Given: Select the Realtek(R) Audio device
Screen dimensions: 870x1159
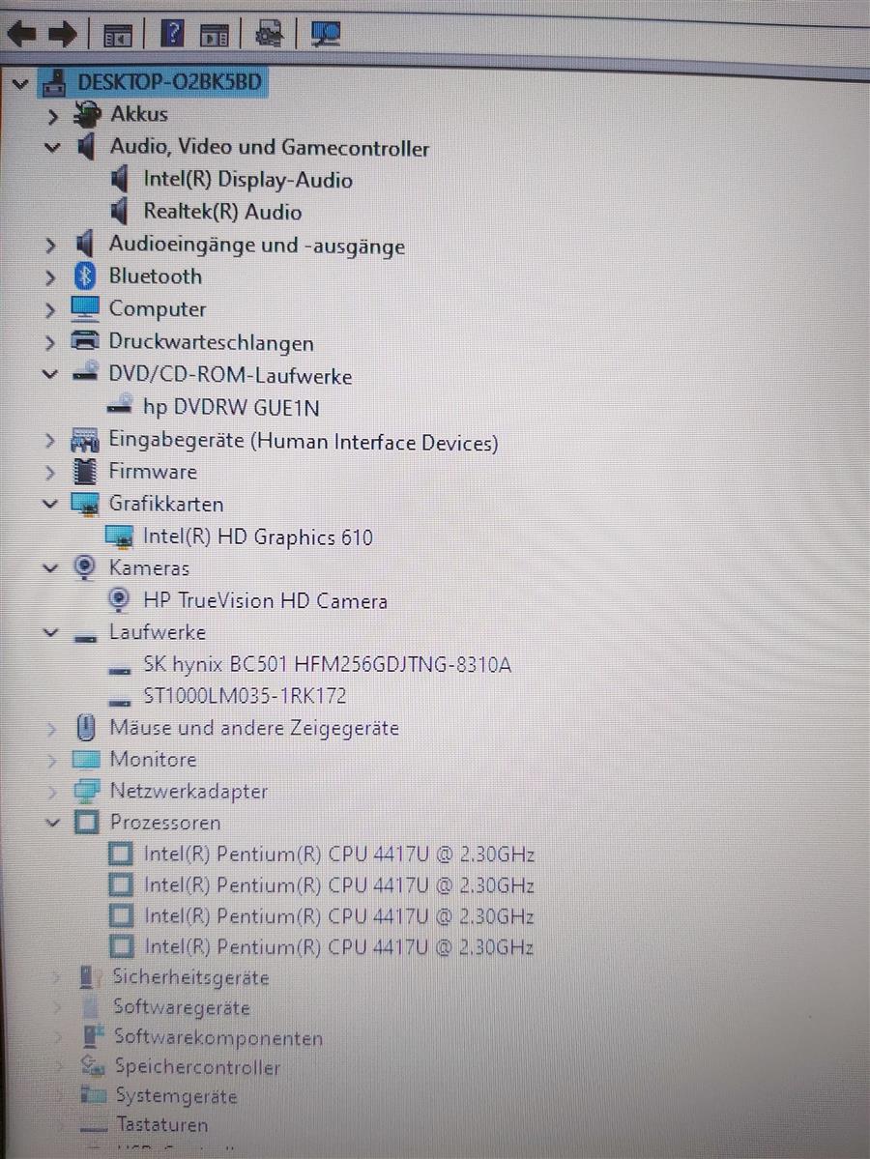Looking at the screenshot, I should (x=222, y=212).
